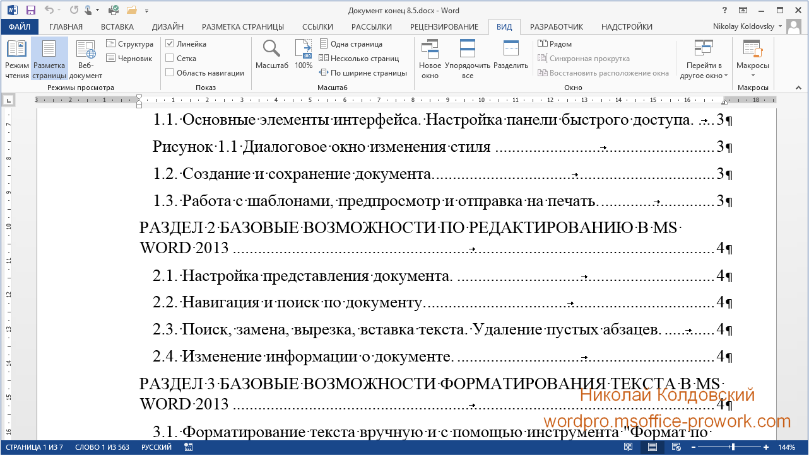Open a Новое окно for this document
Screen dimensions: 809x456
click(430, 59)
